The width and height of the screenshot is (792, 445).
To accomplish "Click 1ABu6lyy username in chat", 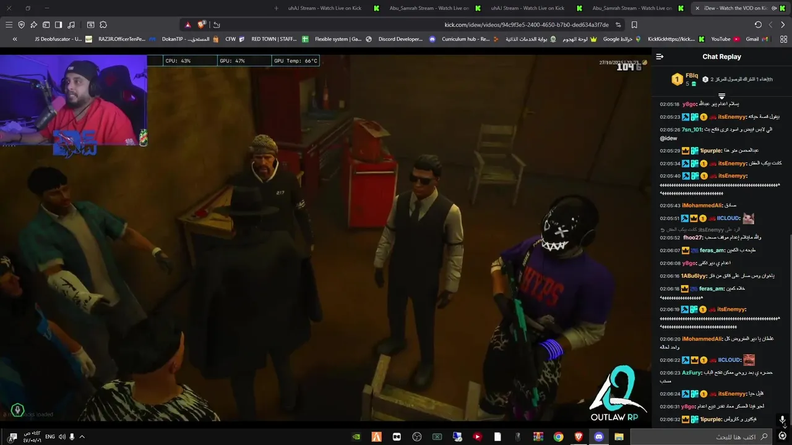I will [694, 276].
